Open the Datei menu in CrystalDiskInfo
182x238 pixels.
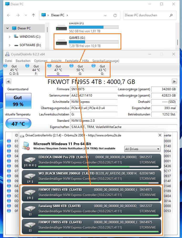[8, 61]
